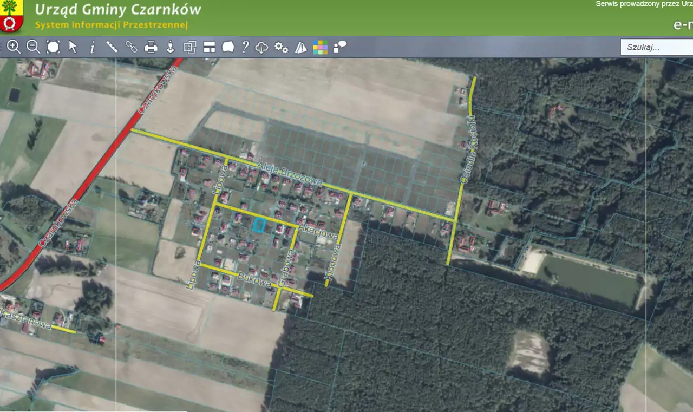Click the street view person icon
This screenshot has width=693, height=412.
click(x=171, y=47)
